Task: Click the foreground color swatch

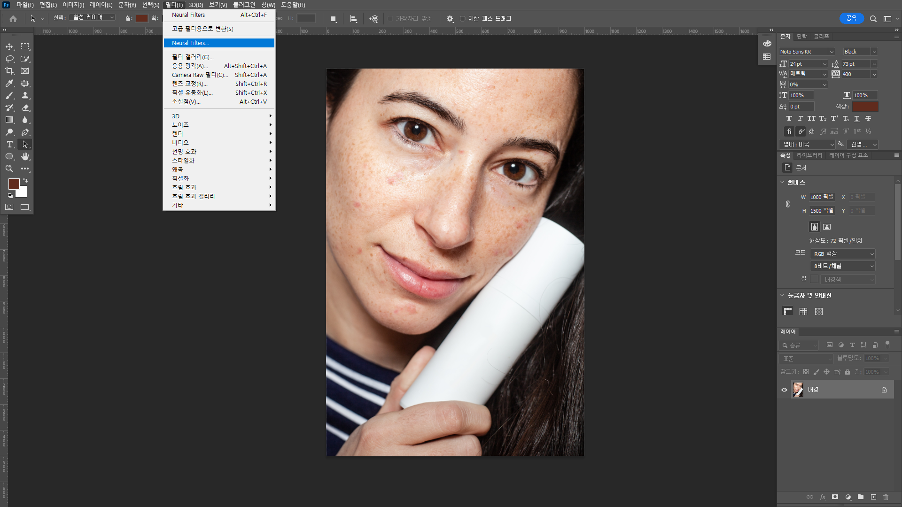Action: [14, 184]
